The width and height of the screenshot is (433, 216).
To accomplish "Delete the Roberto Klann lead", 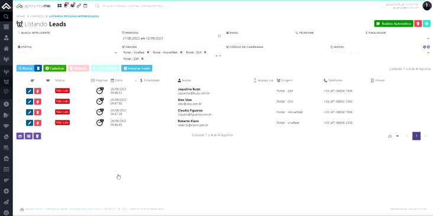I will (38, 123).
